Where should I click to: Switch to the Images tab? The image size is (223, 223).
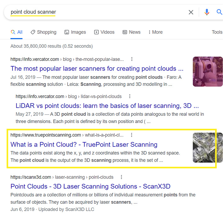(75, 32)
